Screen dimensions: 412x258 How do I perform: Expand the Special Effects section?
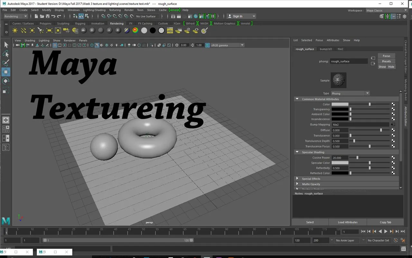click(297, 179)
